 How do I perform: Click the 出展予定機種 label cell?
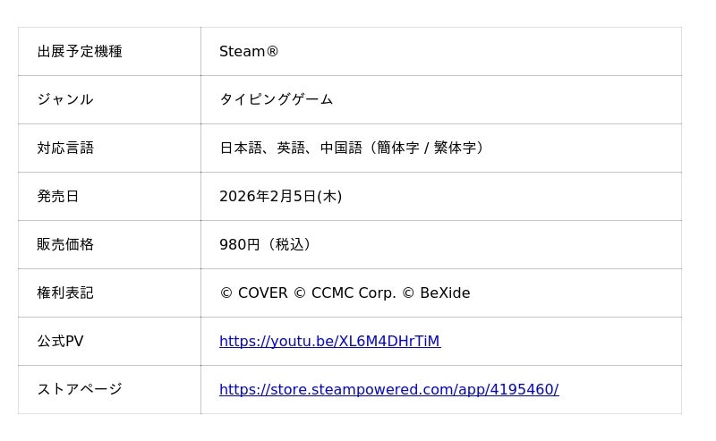pos(80,52)
